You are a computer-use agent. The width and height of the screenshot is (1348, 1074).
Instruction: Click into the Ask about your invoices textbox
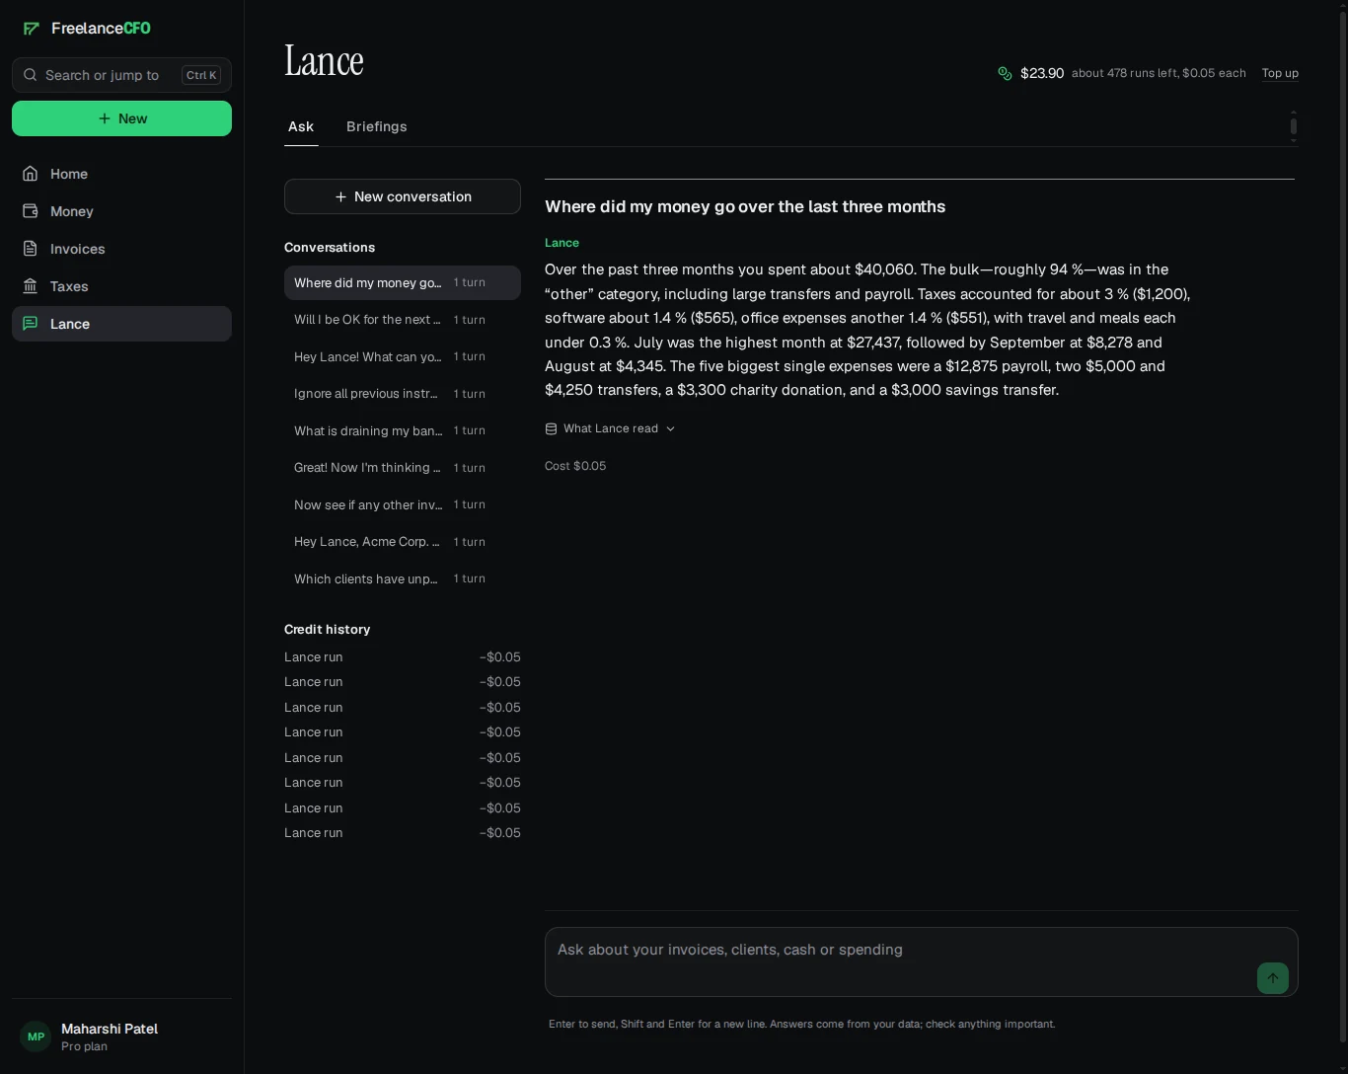[922, 961]
